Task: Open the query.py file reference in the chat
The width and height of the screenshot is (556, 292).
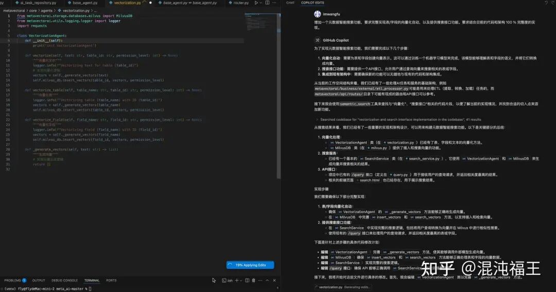Action: (x=398, y=174)
